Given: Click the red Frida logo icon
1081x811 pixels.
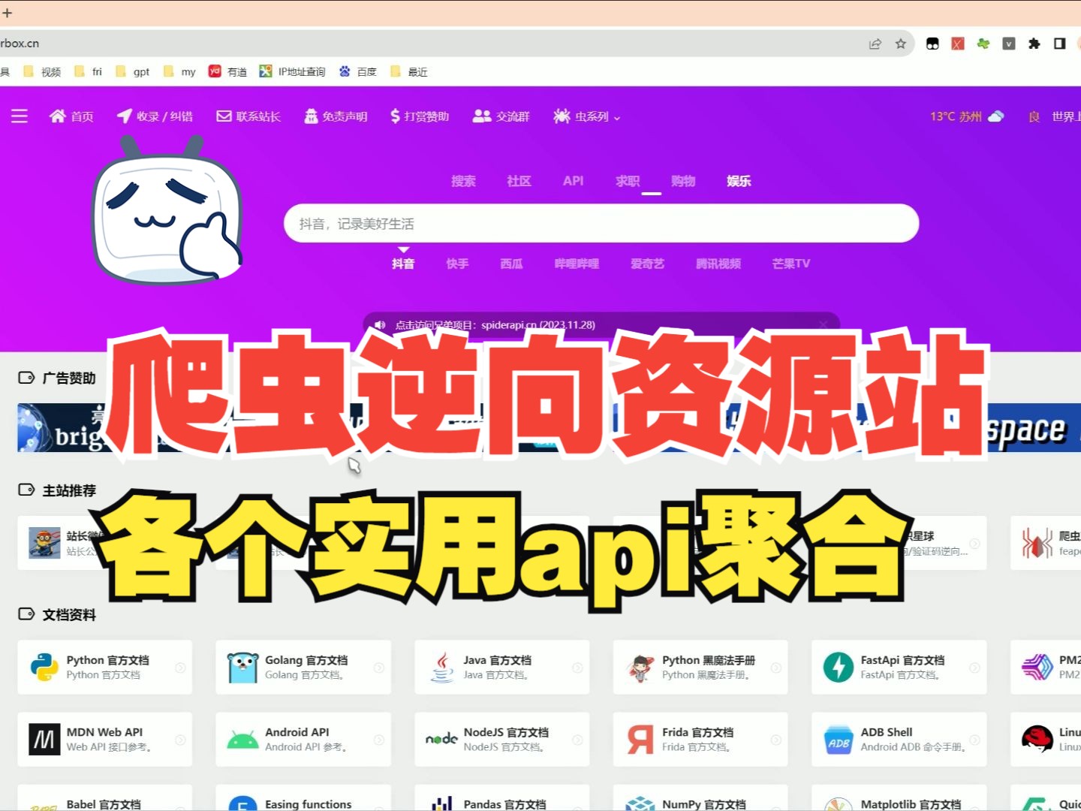Looking at the screenshot, I should (640, 740).
